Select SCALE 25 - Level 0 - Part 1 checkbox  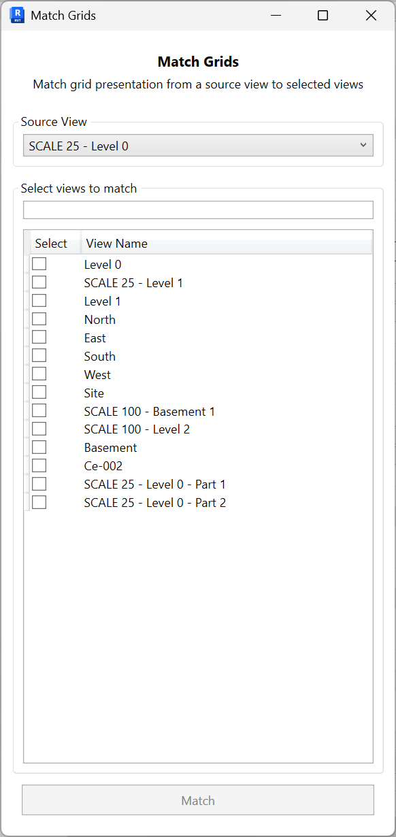39,483
